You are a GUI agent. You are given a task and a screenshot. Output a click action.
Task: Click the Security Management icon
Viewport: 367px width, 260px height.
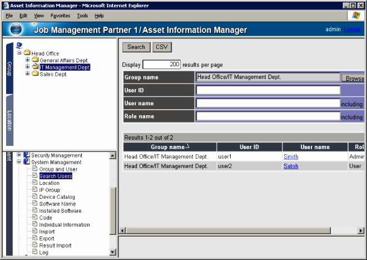coord(26,155)
